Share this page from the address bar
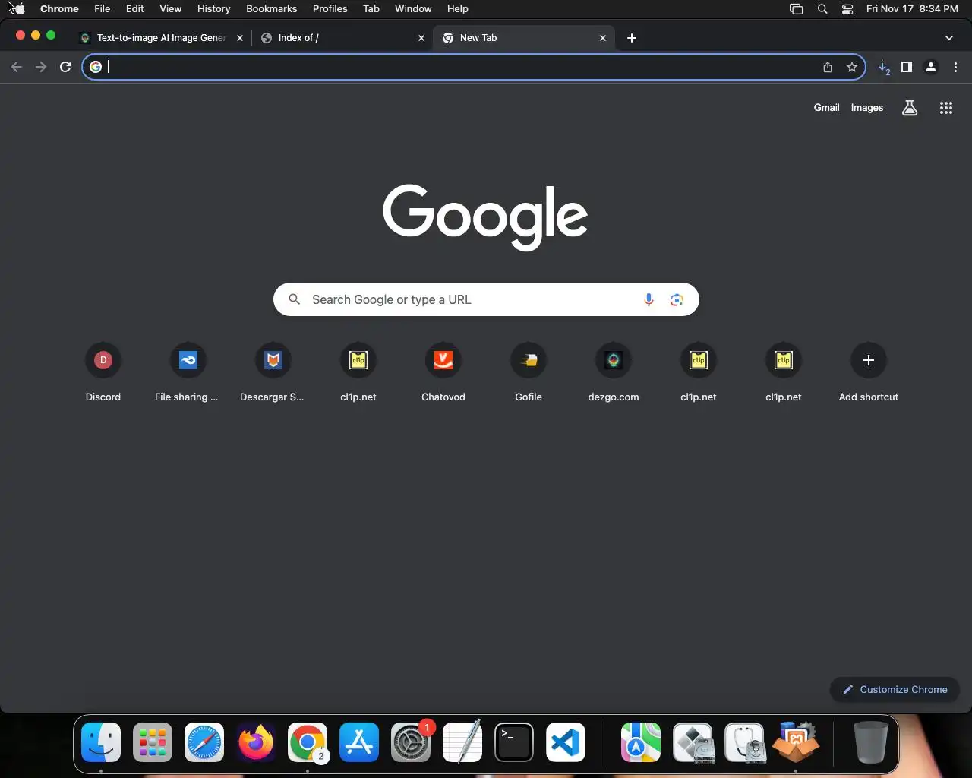Image resolution: width=972 pixels, height=778 pixels. 828,67
